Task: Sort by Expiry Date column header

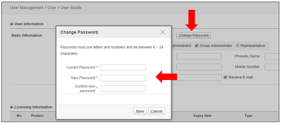Action: (x=202, y=116)
